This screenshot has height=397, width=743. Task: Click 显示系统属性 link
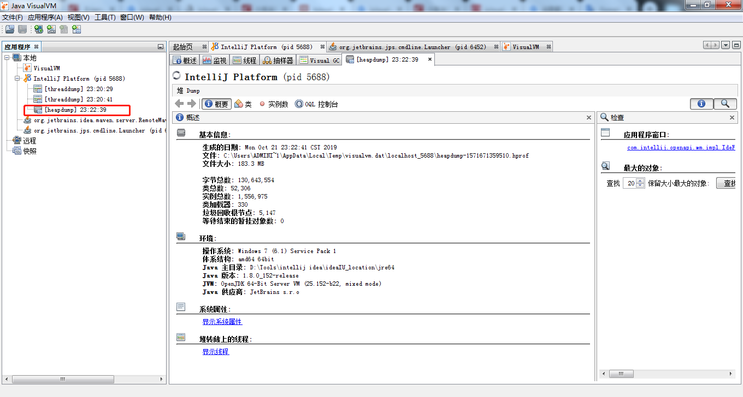222,322
